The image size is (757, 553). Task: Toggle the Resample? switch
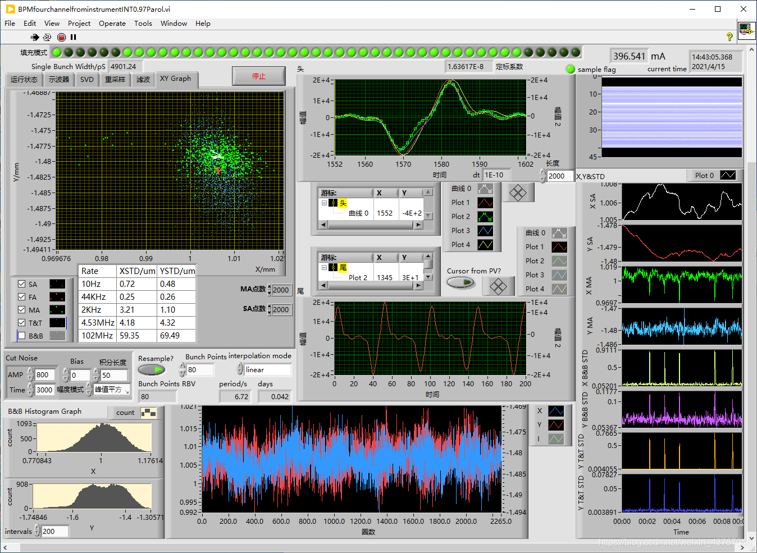(x=151, y=370)
